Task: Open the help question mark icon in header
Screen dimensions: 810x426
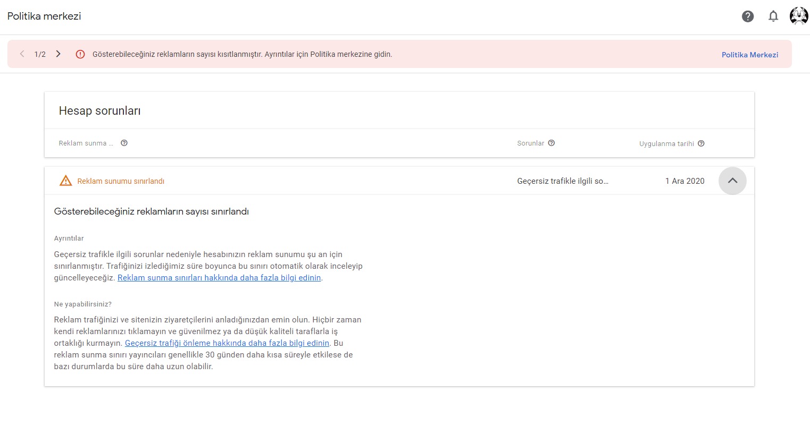Action: [x=748, y=16]
